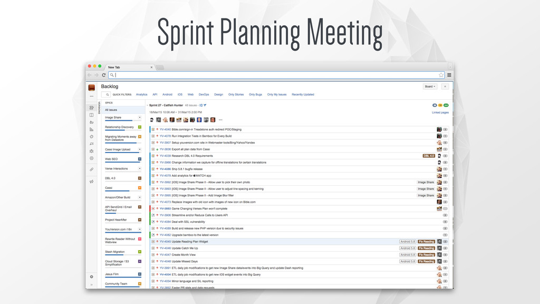540x304 pixels.
Task: Bookmark page with star icon
Action: point(441,75)
